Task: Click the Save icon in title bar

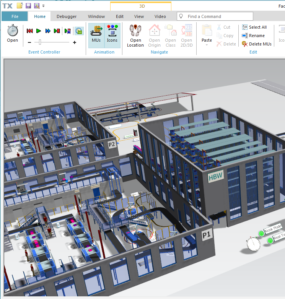Action: click(28, 6)
